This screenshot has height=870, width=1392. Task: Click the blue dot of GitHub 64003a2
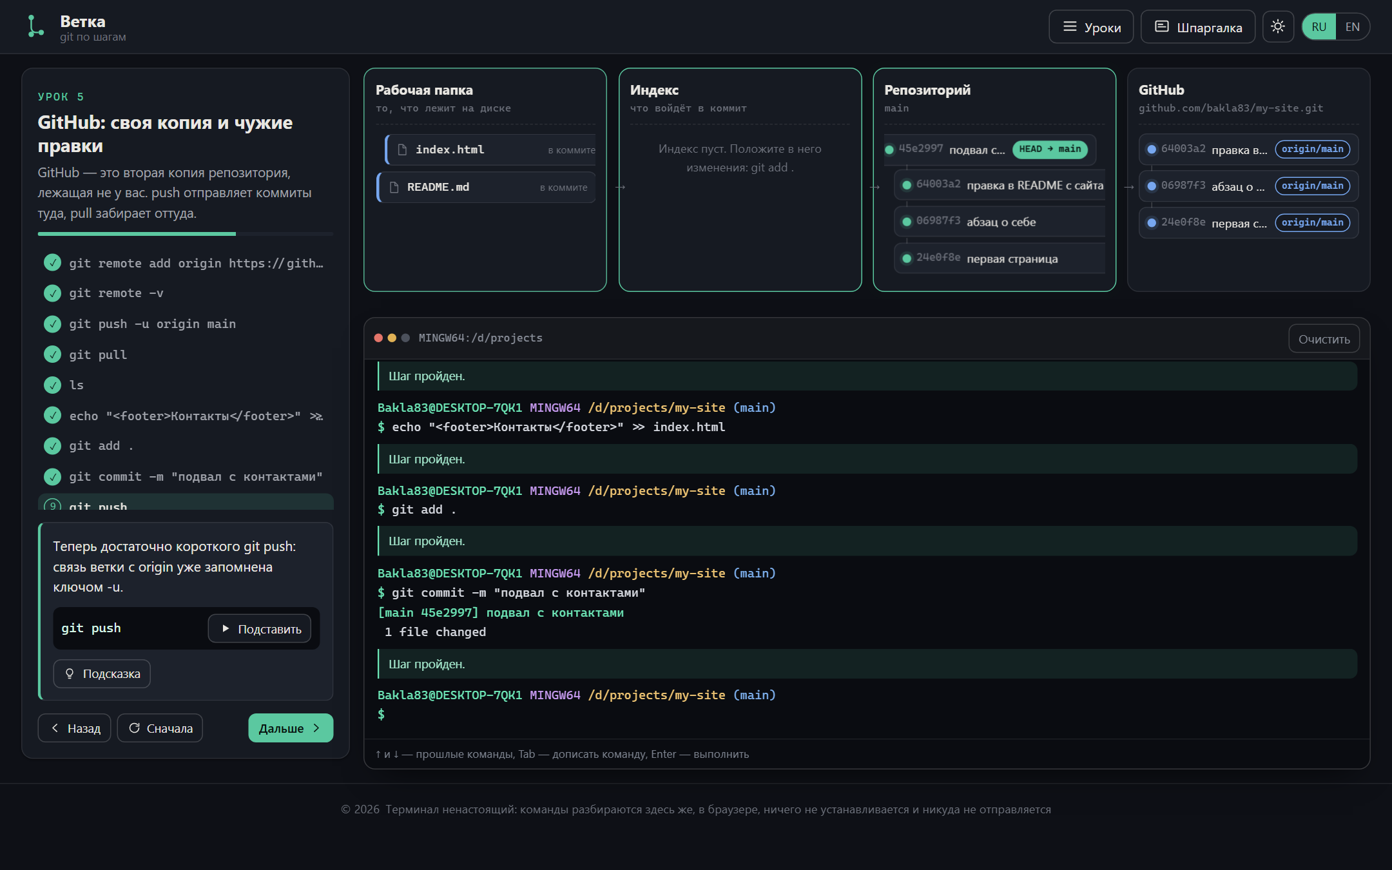click(x=1152, y=150)
